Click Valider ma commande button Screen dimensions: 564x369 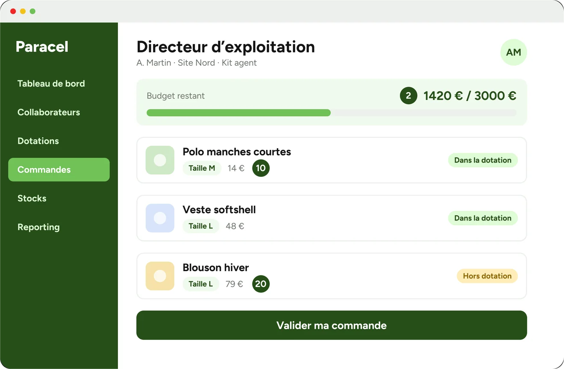332,325
